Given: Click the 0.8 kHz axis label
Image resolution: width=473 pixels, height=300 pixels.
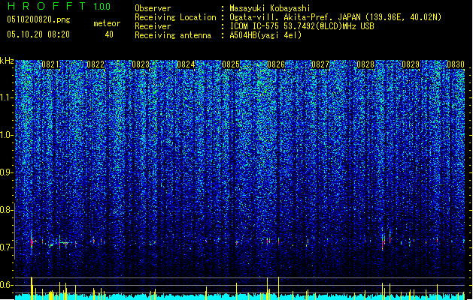Looking at the screenshot, I should pos(6,210).
